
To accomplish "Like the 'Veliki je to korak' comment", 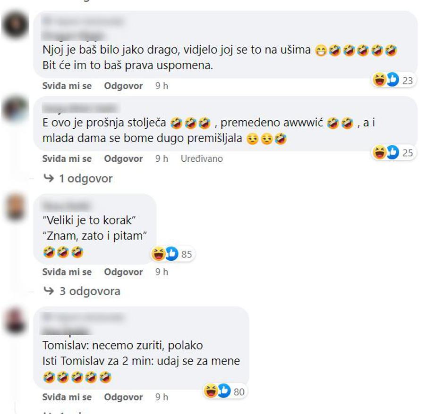I will coord(67,272).
